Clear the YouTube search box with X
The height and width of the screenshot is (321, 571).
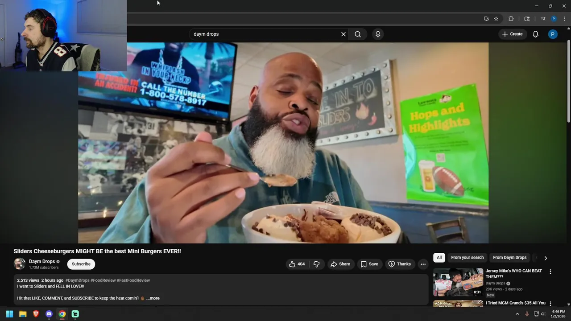point(343,34)
